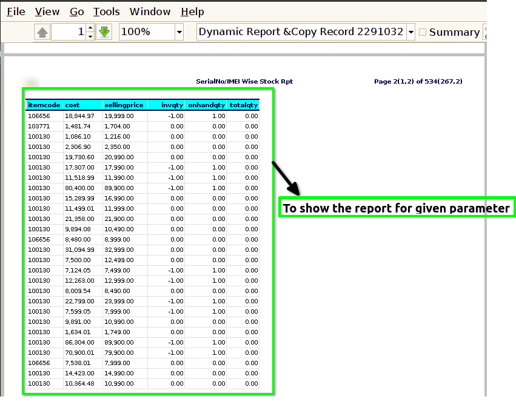Click cost value 11,499.01
Screen dimensions: 516x405
click(79, 209)
